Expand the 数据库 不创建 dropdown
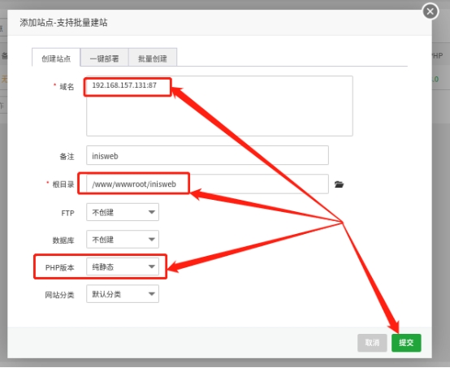Screen dimensions: 450x368 point(123,240)
